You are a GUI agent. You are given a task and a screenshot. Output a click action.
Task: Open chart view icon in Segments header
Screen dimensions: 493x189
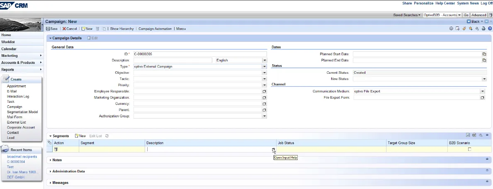pyautogui.click(x=468, y=135)
